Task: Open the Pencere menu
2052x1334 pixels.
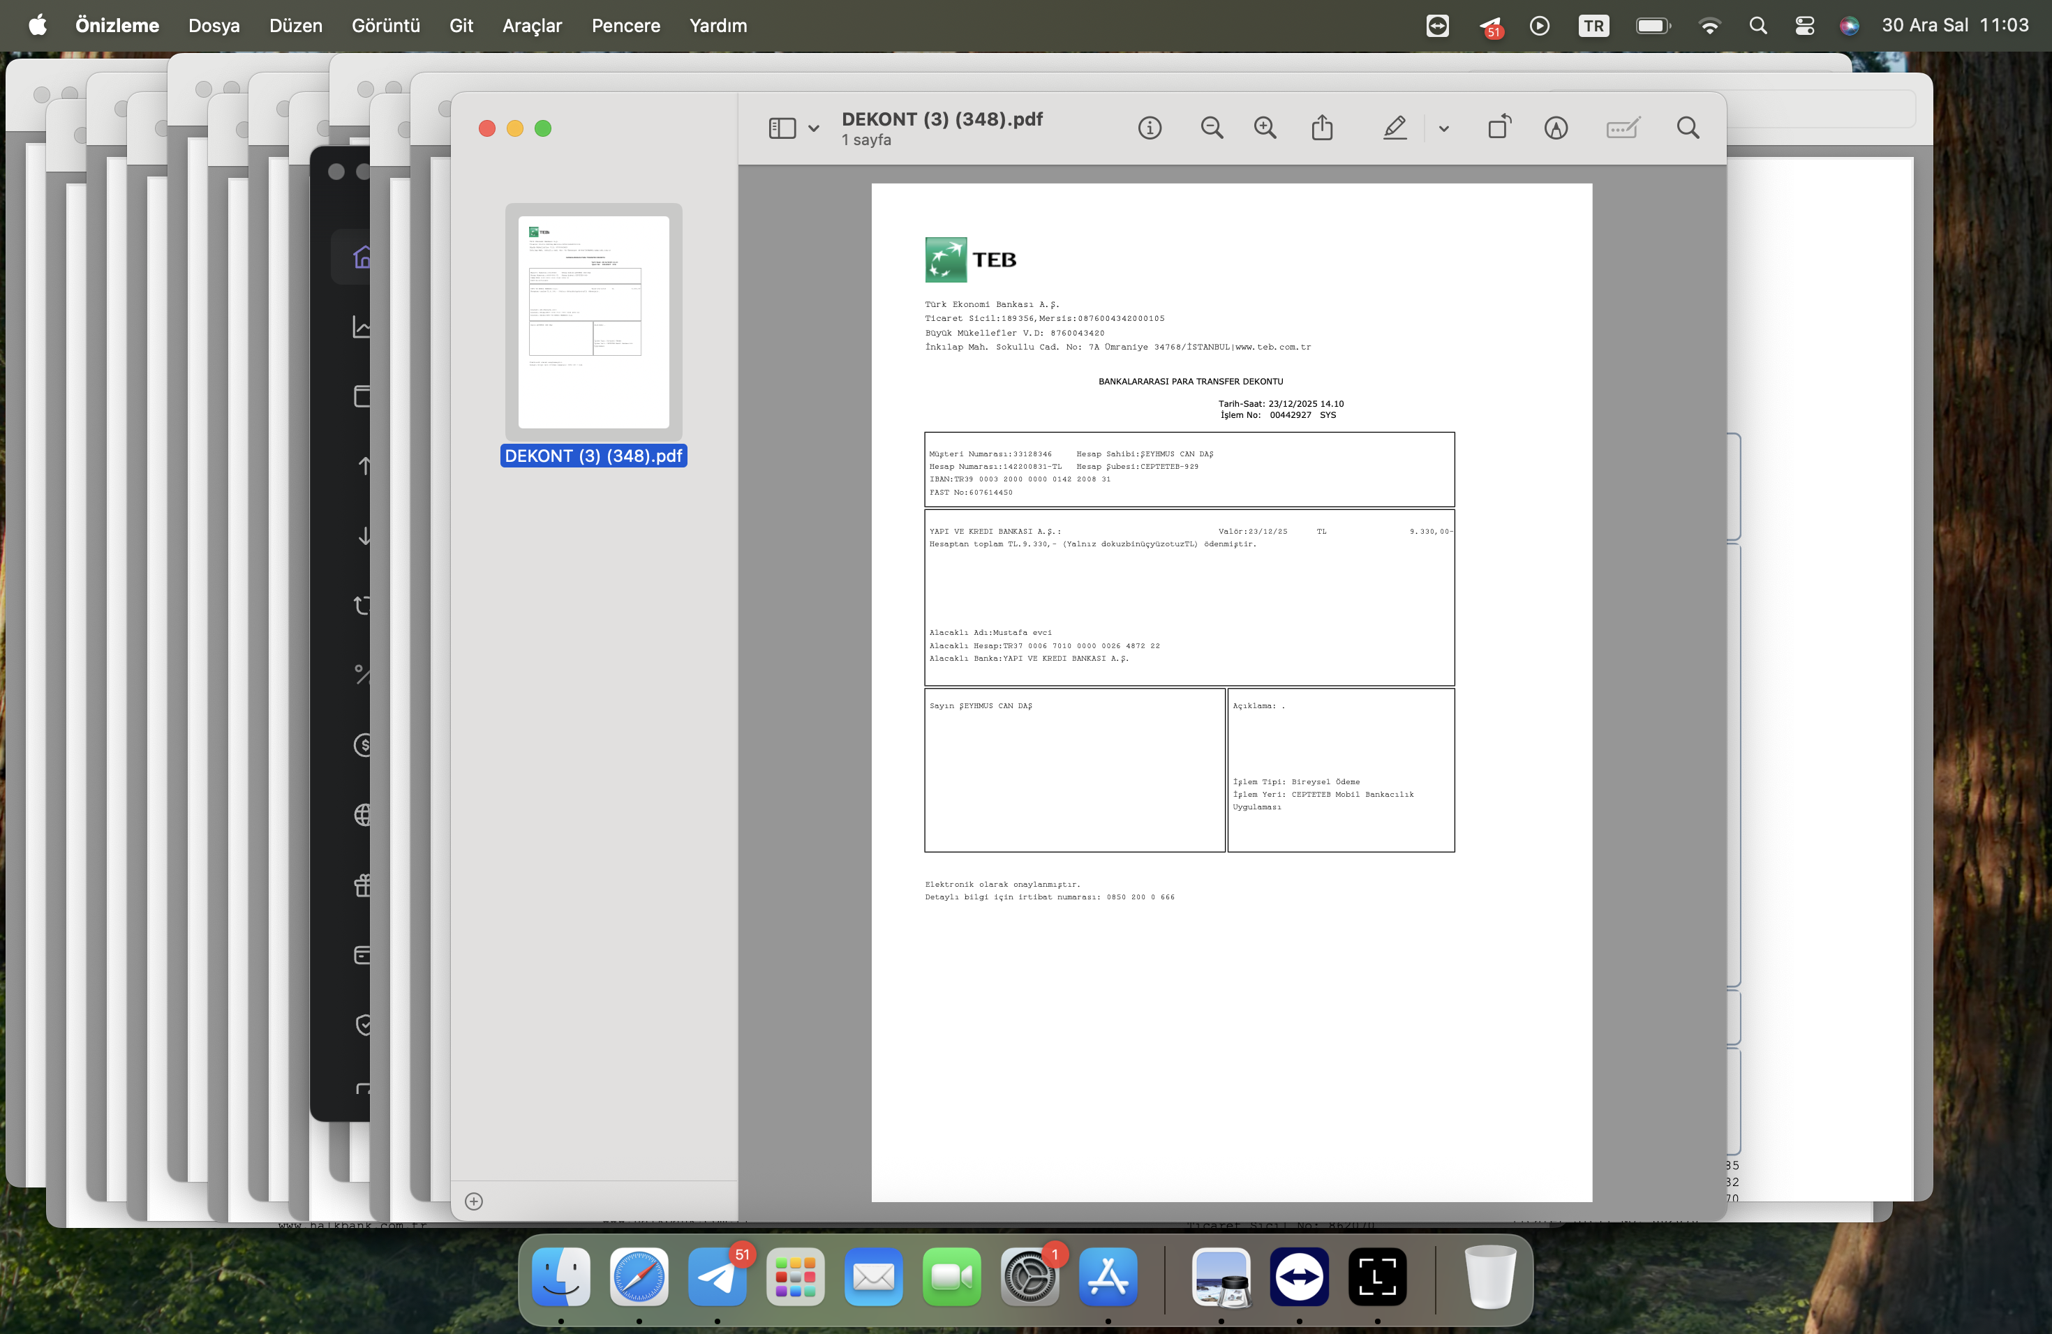Action: [626, 25]
